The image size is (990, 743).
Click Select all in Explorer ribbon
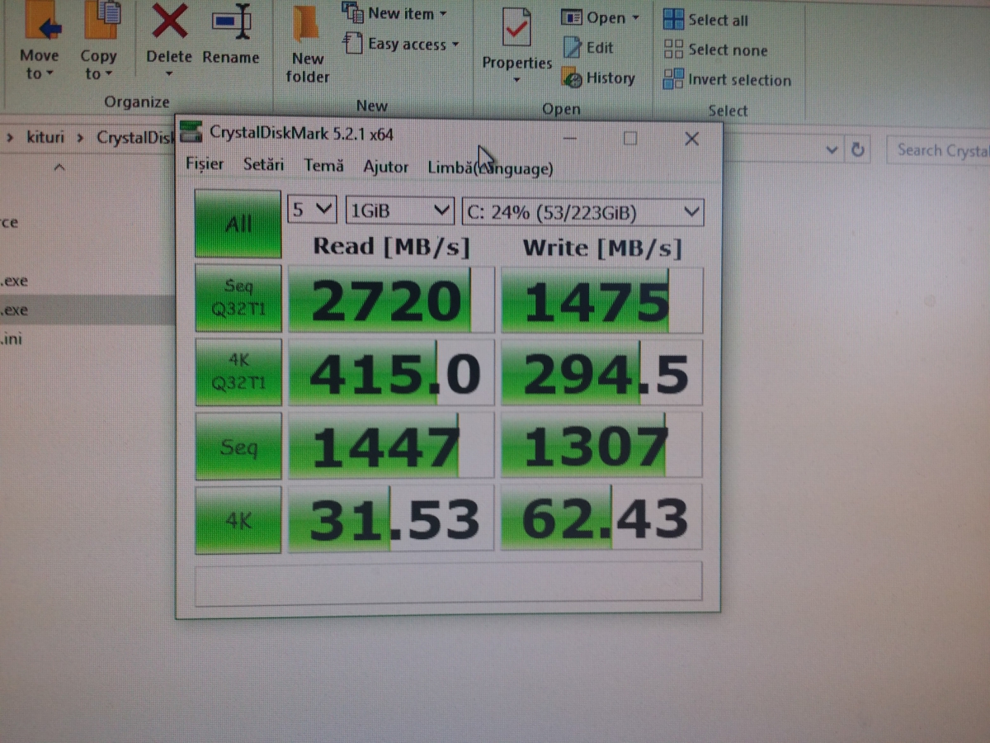click(706, 20)
